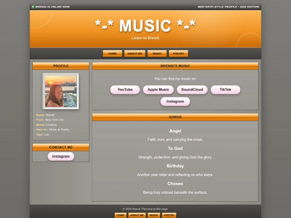Click the 'From: New York City' profile line
Image resolution: width=291 pixels, height=218 pixels.
coord(50,120)
